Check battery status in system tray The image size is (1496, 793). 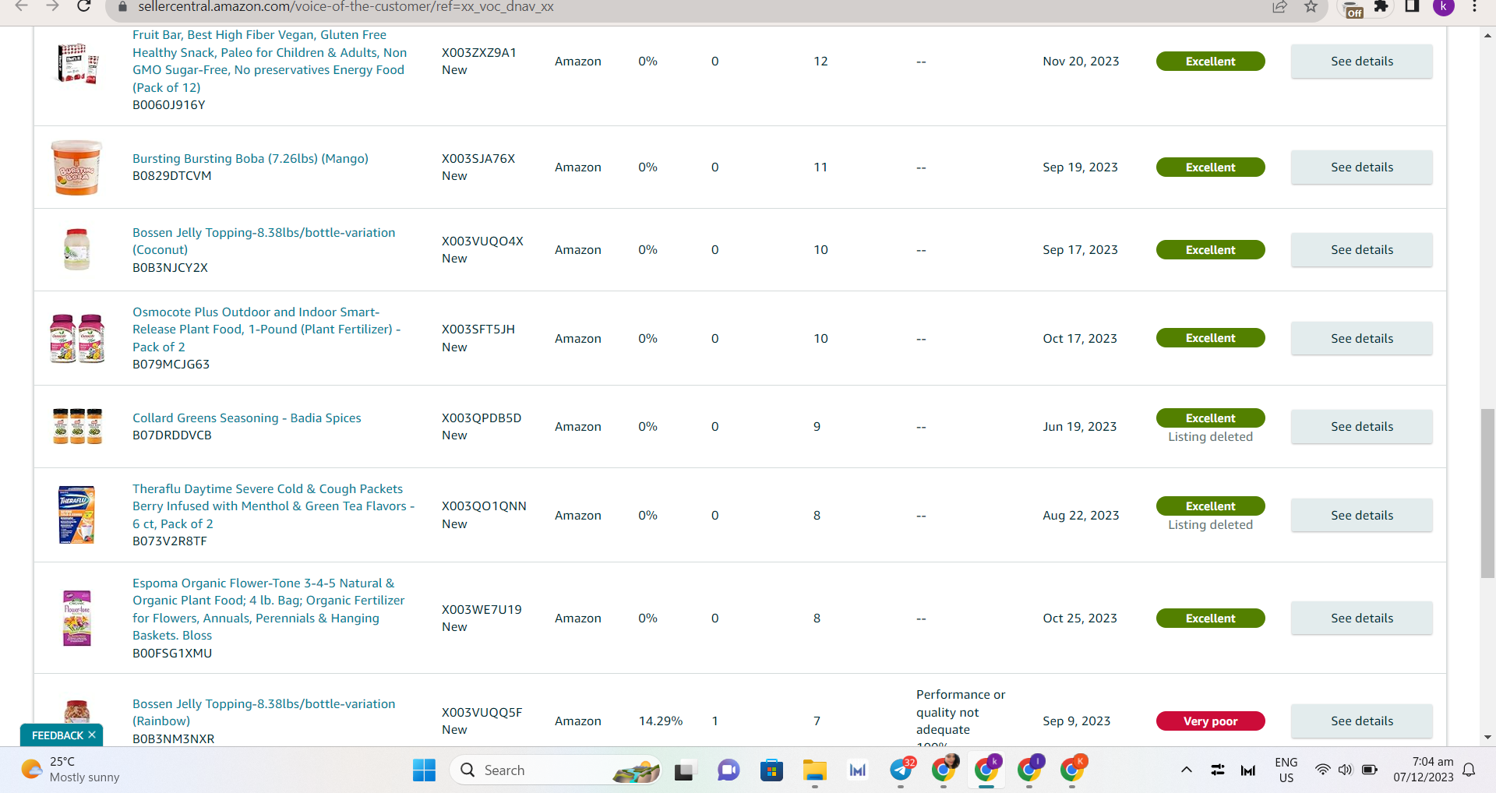pyautogui.click(x=1370, y=770)
